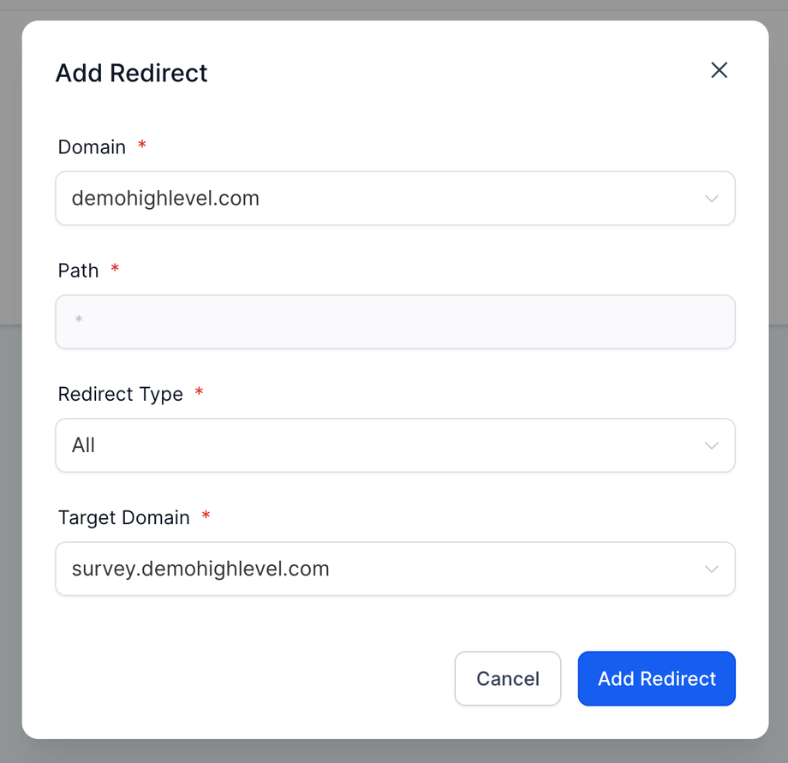
Task: Click the red asterisk beside Domain label
Action: pyautogui.click(x=142, y=146)
